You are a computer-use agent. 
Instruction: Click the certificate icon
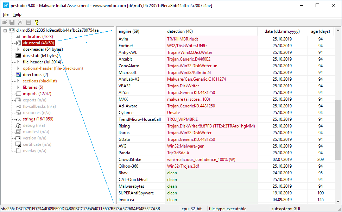click(x=18, y=144)
